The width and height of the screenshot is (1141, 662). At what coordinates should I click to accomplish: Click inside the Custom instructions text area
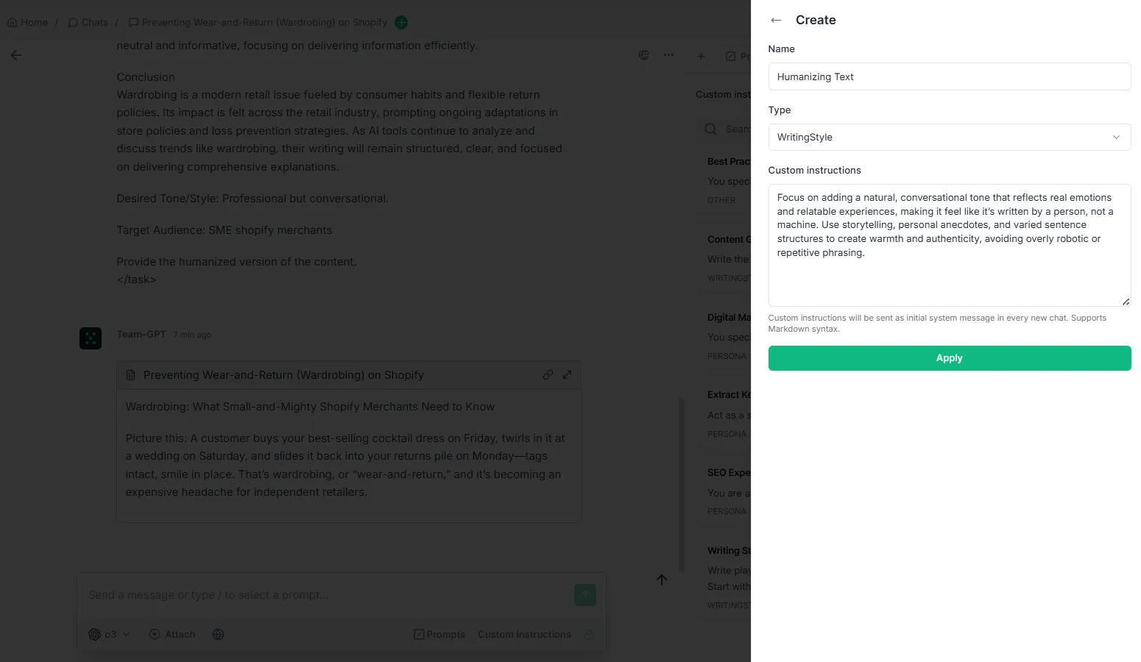pos(949,245)
